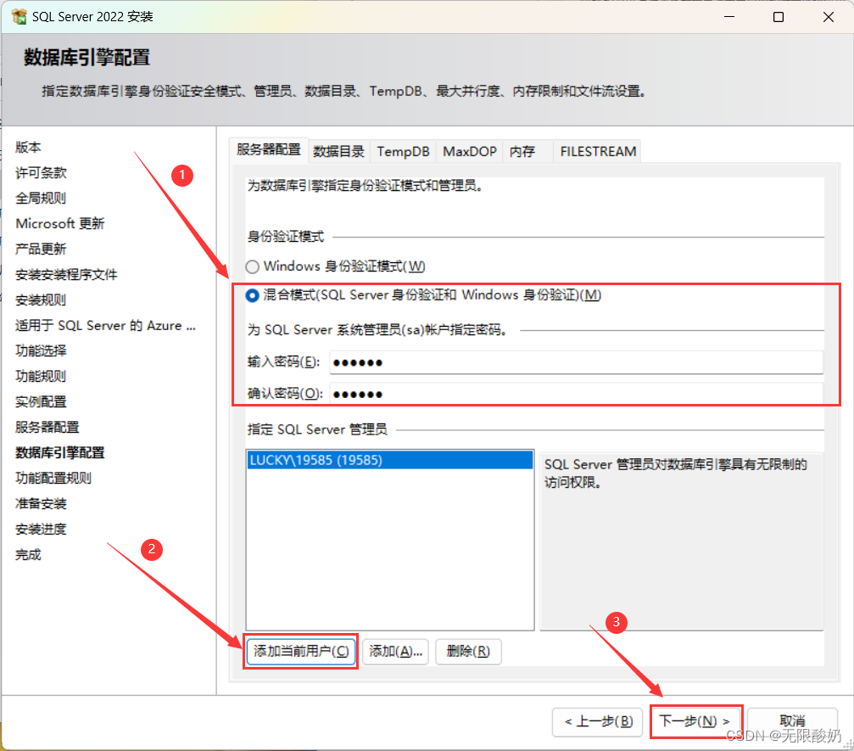Open the 数据目录 tab

point(338,152)
